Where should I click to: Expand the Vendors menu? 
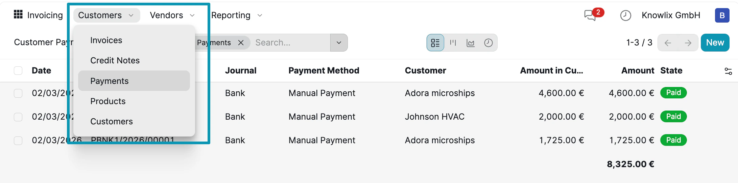[172, 16]
